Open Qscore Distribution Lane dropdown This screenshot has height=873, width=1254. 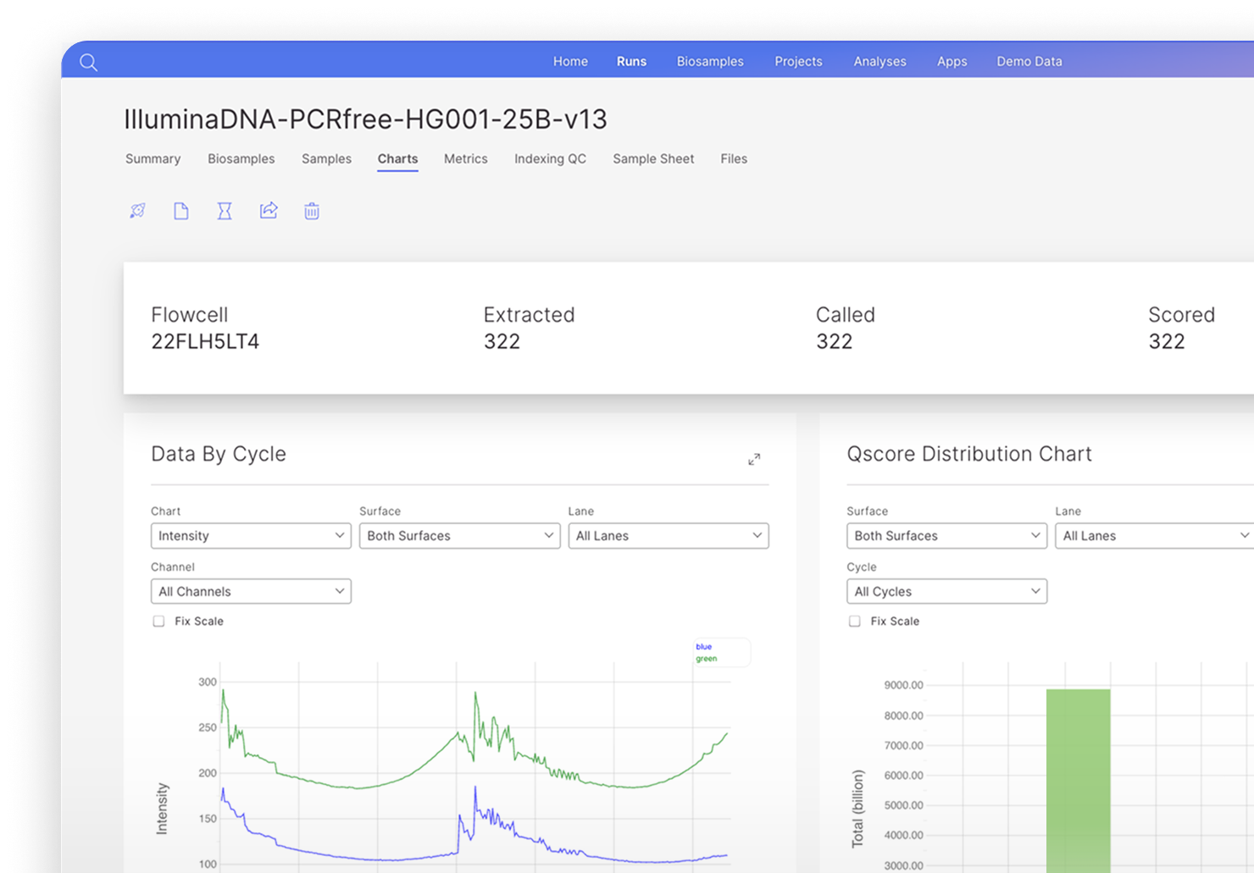click(x=1155, y=536)
